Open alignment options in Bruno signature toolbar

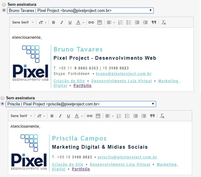coord(111,23)
